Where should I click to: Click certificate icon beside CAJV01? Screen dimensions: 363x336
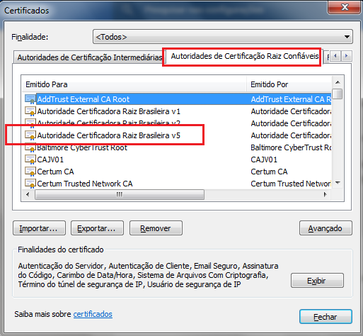tap(30, 159)
